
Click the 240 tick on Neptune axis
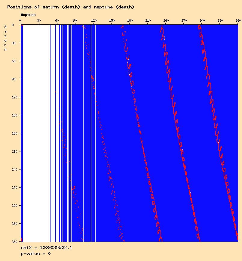click(x=166, y=20)
